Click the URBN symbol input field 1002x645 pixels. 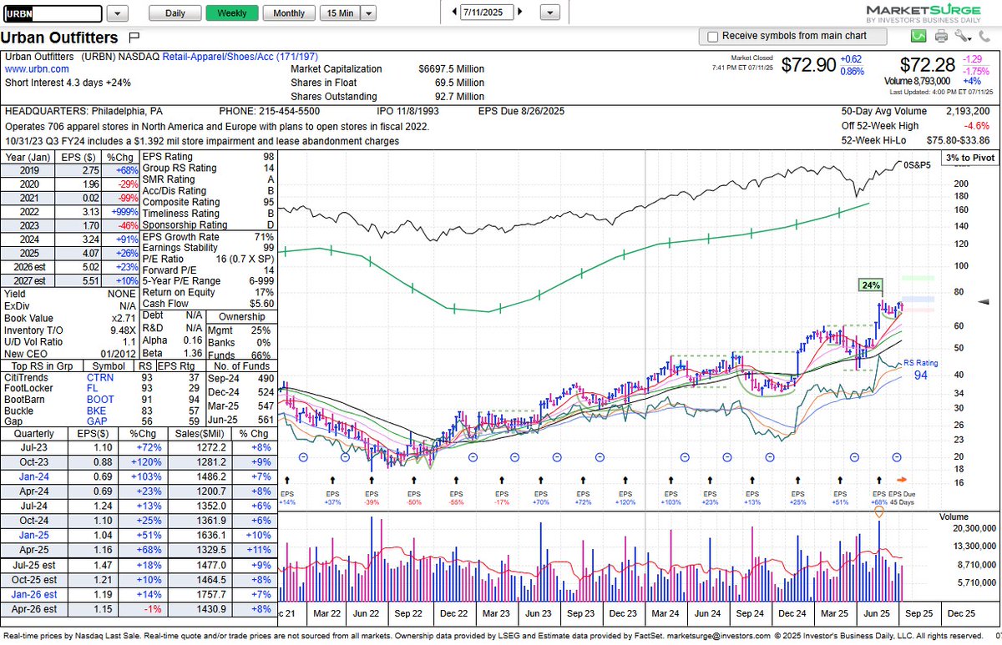click(x=53, y=13)
